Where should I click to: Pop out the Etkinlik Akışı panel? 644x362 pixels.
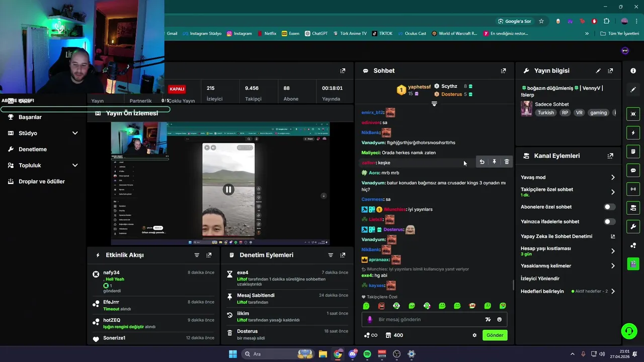click(x=209, y=255)
